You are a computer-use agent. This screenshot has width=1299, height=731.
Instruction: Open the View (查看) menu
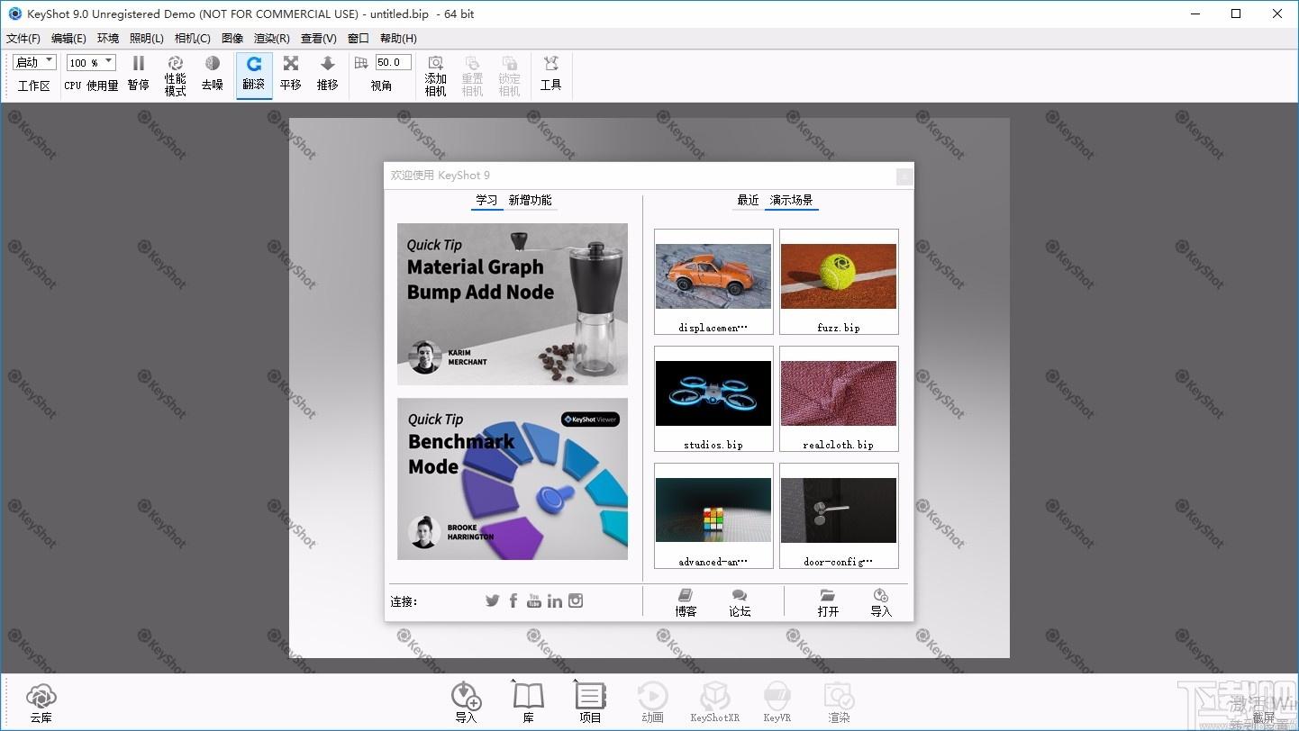[x=318, y=39]
